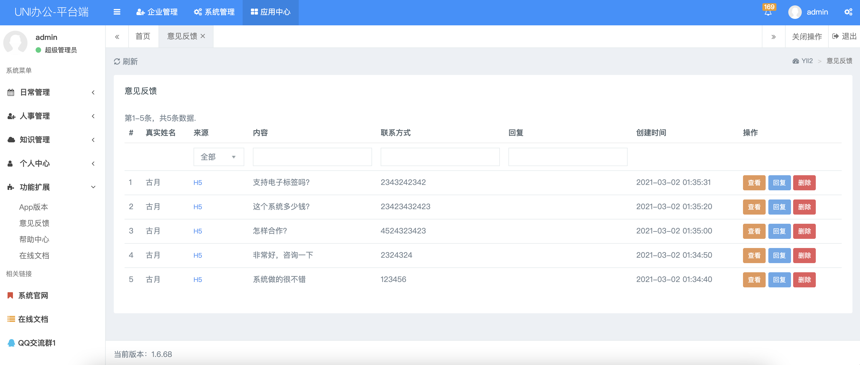Click 查看 button for row 1

[x=754, y=183]
